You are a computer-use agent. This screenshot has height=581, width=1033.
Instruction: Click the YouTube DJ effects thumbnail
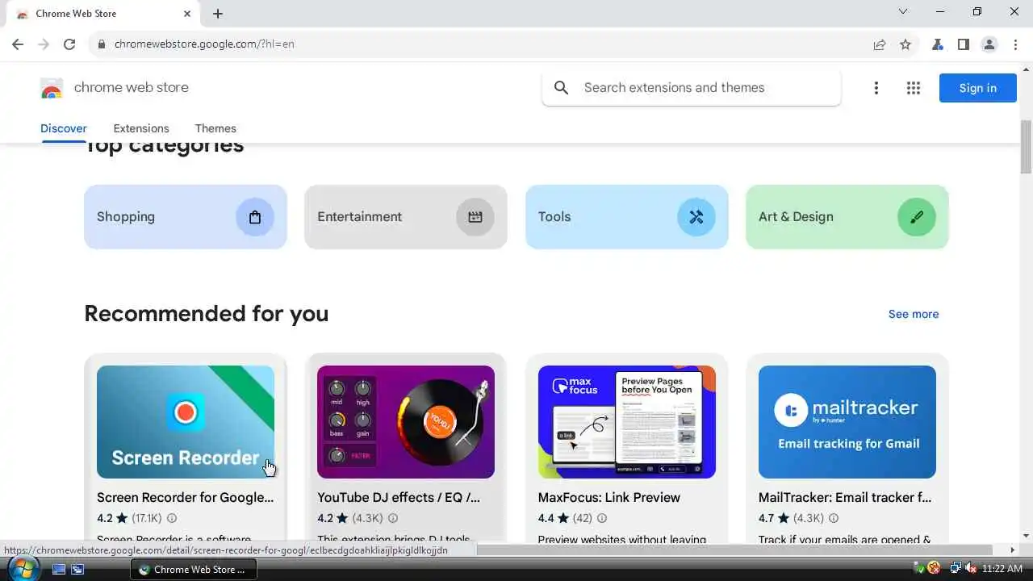[406, 422]
